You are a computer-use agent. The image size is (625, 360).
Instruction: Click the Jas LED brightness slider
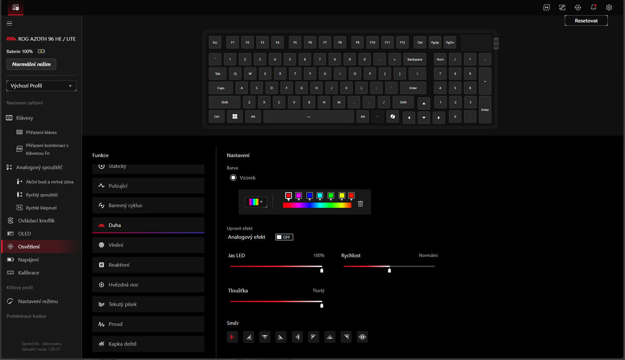point(276,267)
